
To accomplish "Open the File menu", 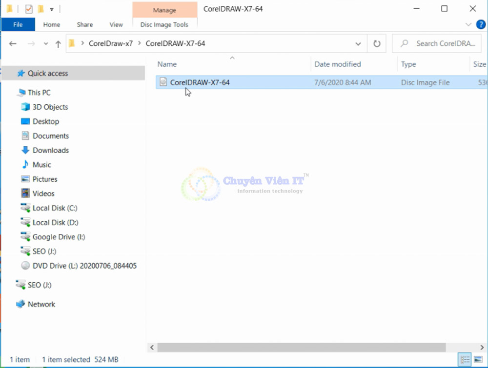I will (x=18, y=24).
